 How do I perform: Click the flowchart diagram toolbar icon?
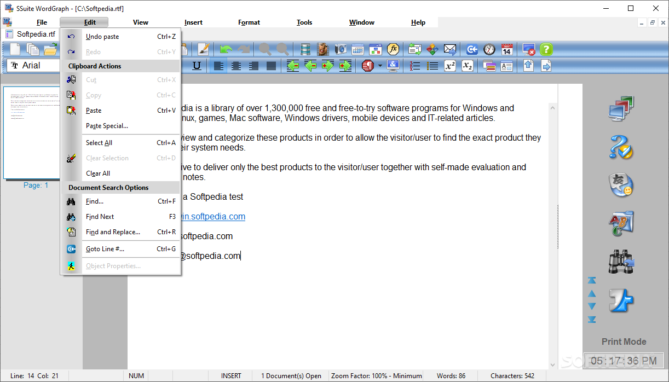pyautogui.click(x=375, y=49)
